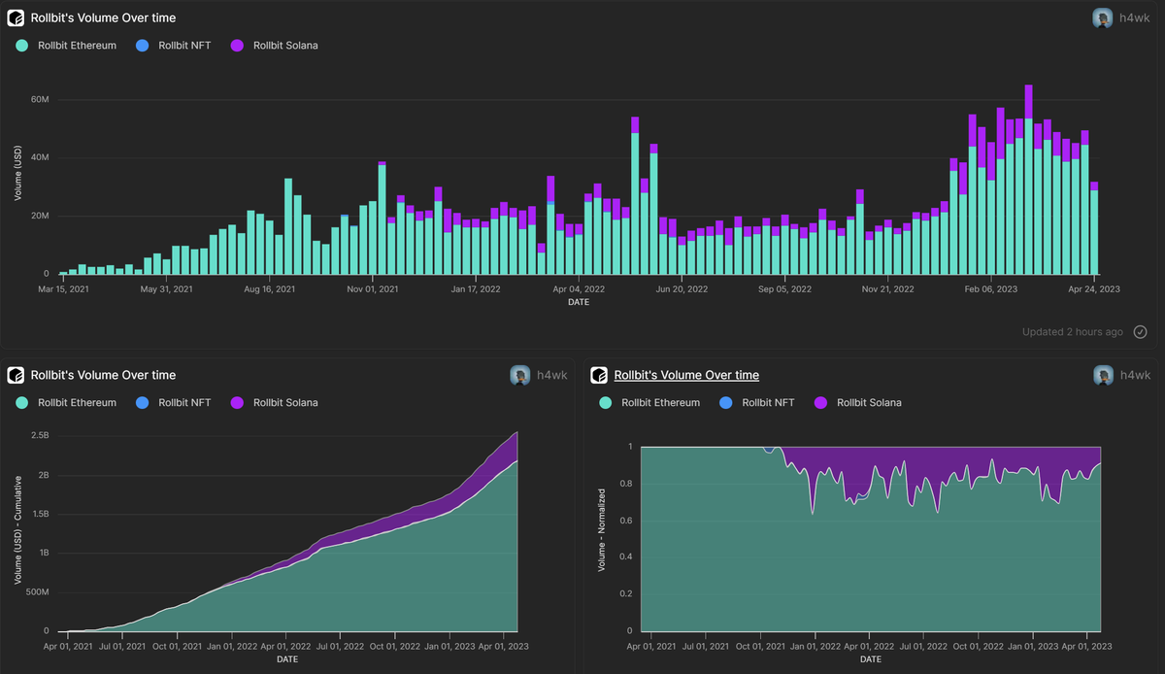Screen dimensions: 1165x674
Task: Open h4wk avatar in normalized chart header
Action: pos(1103,375)
